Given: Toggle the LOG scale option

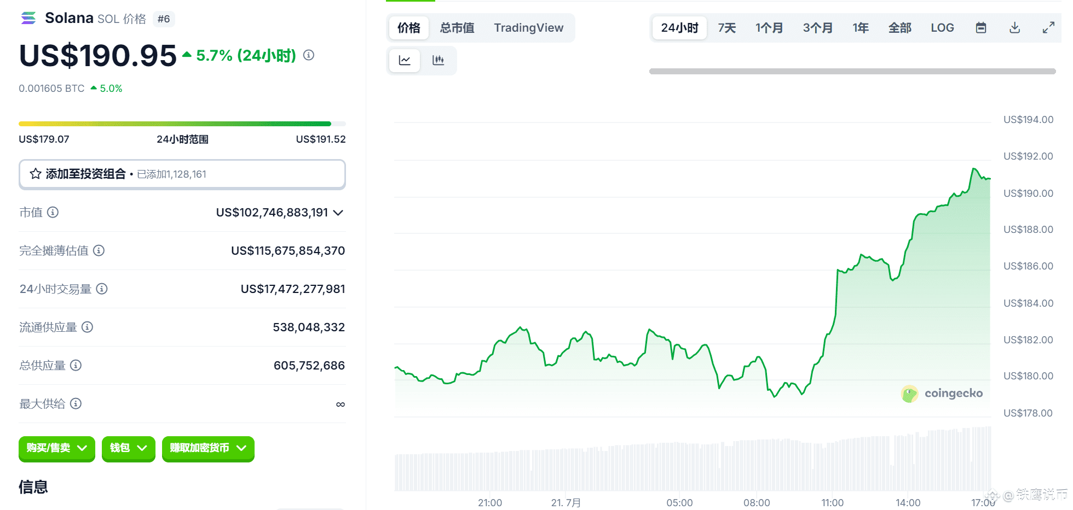Looking at the screenshot, I should point(942,28).
